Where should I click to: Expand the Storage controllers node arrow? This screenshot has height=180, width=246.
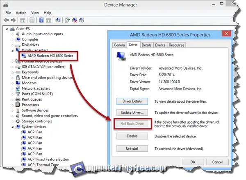pos(13,122)
